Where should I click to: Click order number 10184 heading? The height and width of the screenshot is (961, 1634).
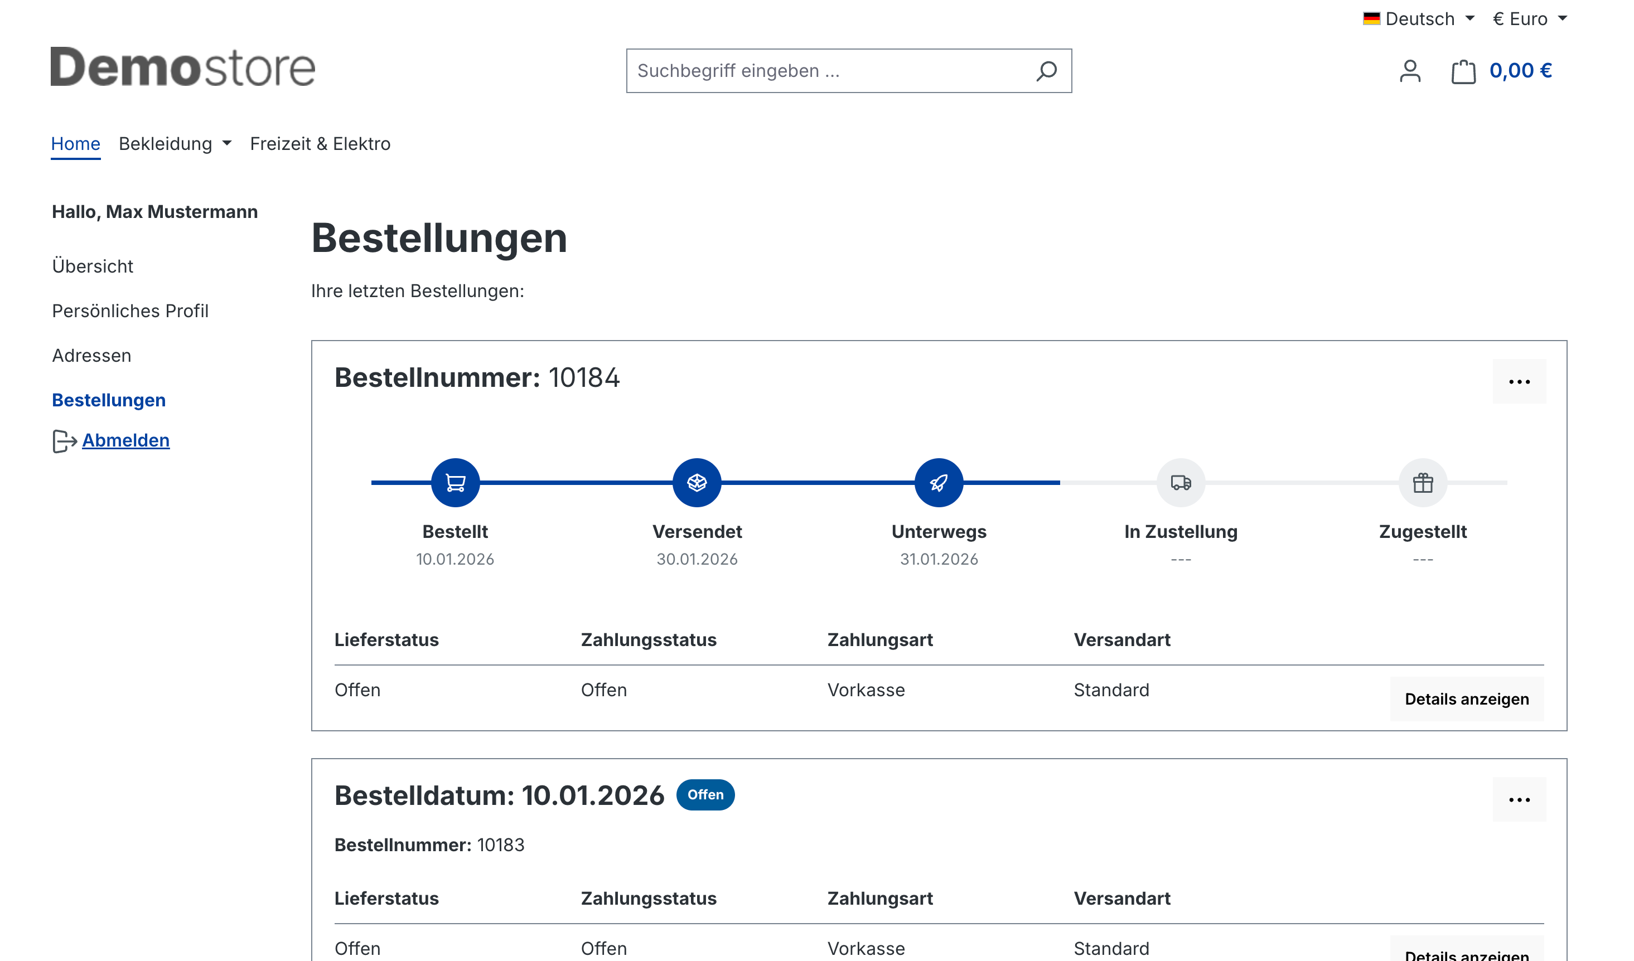click(477, 377)
